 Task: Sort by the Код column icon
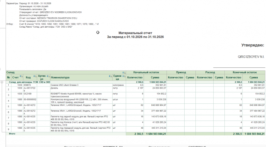click(35, 76)
